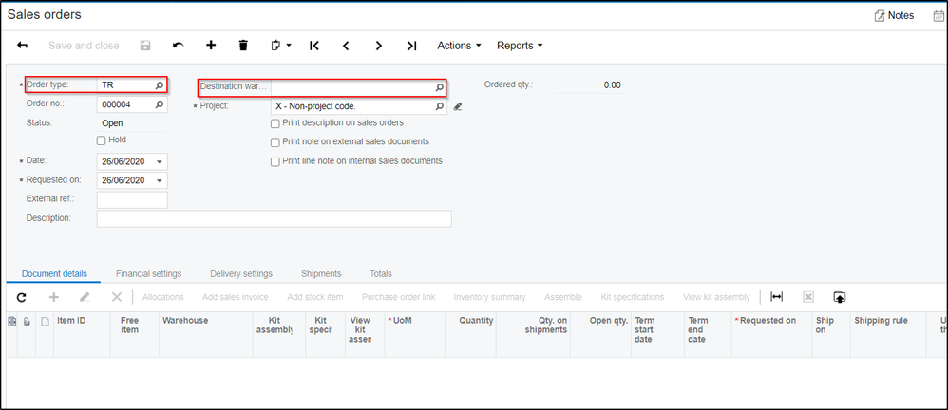The image size is (948, 410).
Task: Open the Actions dropdown menu
Action: coord(459,46)
